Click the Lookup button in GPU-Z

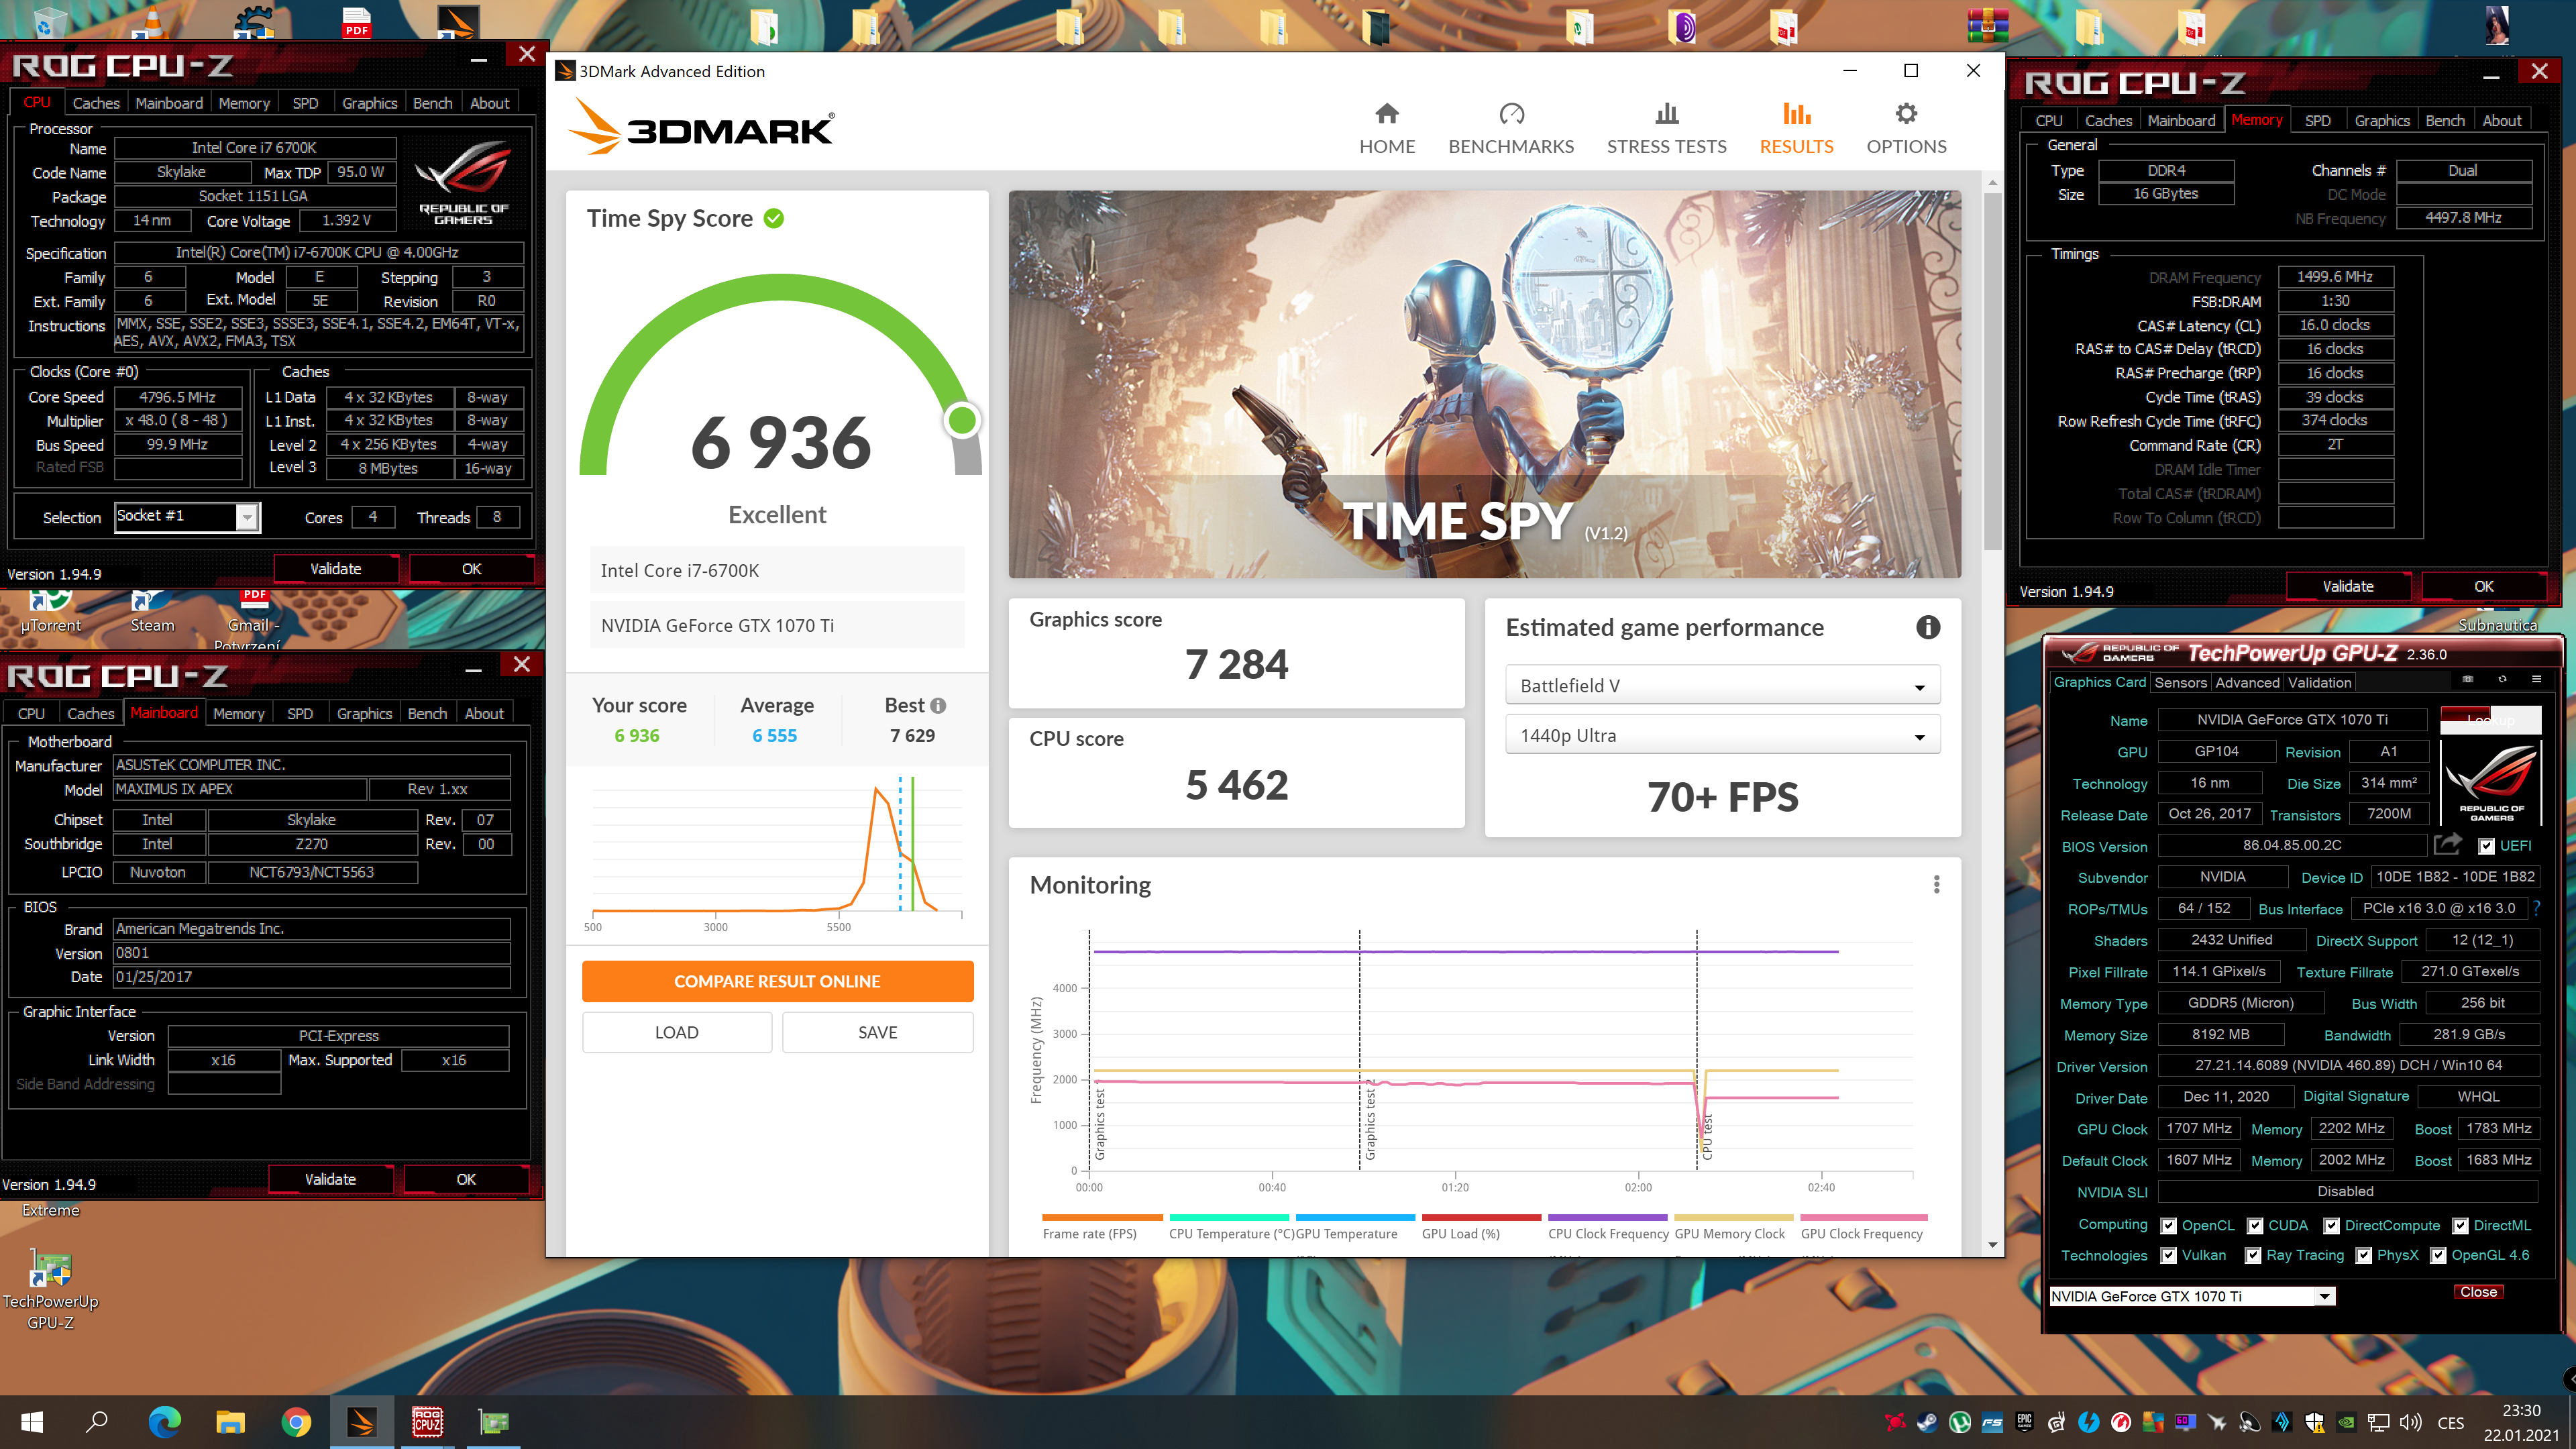(x=2490, y=719)
